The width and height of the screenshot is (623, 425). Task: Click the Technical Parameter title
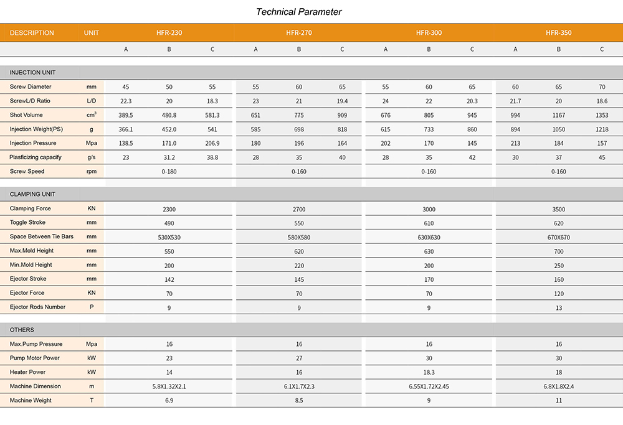(x=299, y=12)
